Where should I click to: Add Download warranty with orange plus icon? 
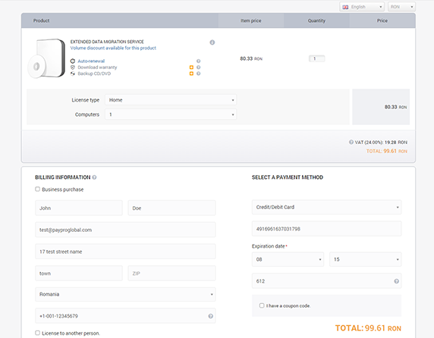(x=191, y=67)
